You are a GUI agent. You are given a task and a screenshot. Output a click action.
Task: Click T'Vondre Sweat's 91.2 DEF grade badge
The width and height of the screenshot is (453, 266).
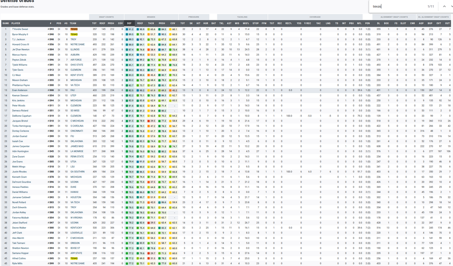point(130,29)
